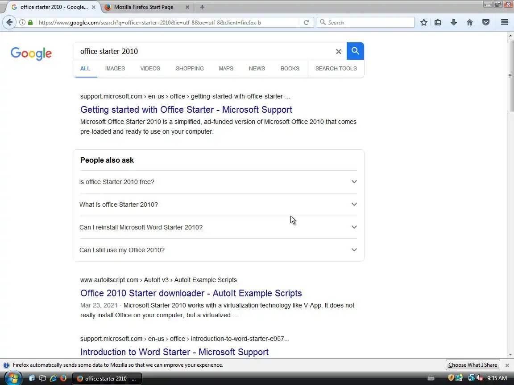Switch to BOOKS results tab

290,69
